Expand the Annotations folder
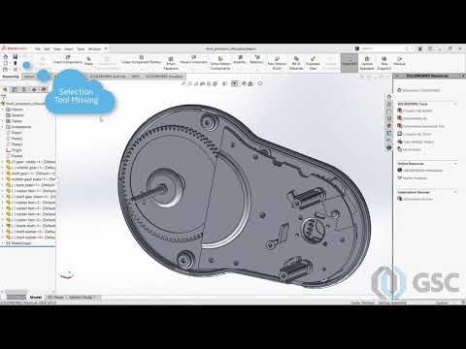This screenshot has height=349, width=466. coord(3,127)
